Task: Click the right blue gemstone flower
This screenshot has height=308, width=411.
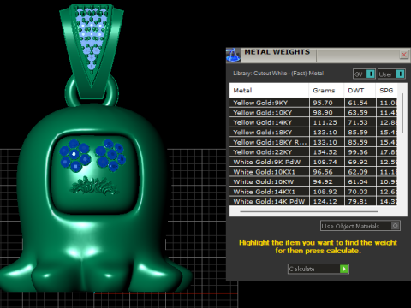Action: [x=110, y=156]
